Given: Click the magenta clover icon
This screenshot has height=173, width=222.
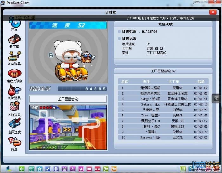Looking at the screenshot, I should pos(73,169).
